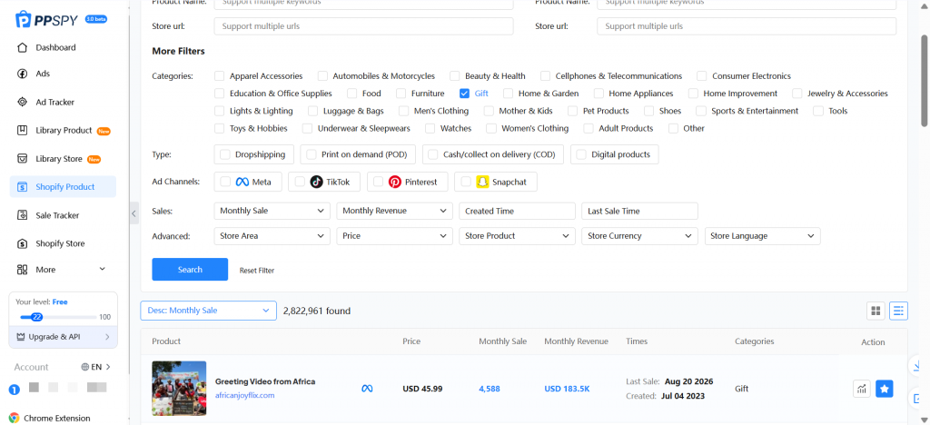
Task: Click the Pinterest logo in Ad Channels
Action: tap(395, 182)
